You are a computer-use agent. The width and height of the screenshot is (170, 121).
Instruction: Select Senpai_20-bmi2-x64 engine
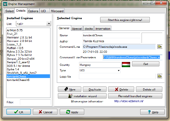coord(28,59)
